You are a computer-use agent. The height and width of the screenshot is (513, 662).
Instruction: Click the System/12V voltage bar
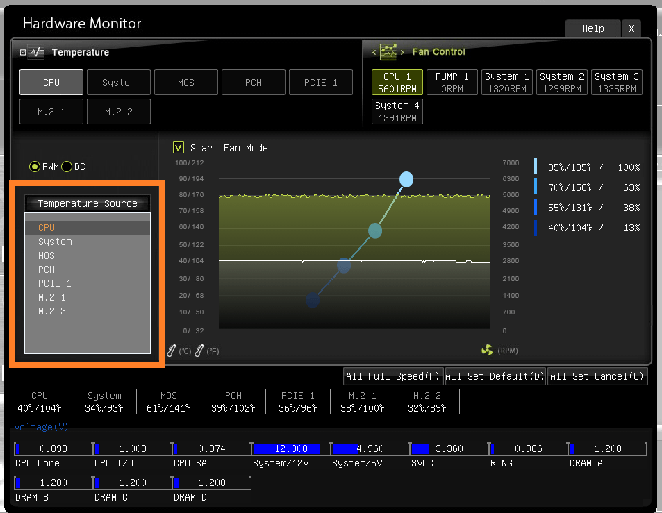click(x=290, y=448)
